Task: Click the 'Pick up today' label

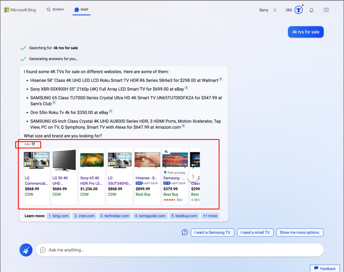Action: (x=175, y=173)
